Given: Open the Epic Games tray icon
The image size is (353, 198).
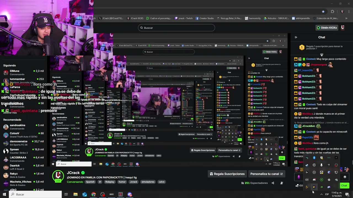Looking at the screenshot, I should click(329, 165).
